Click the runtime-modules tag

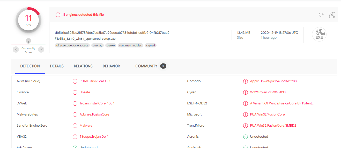click(130, 45)
